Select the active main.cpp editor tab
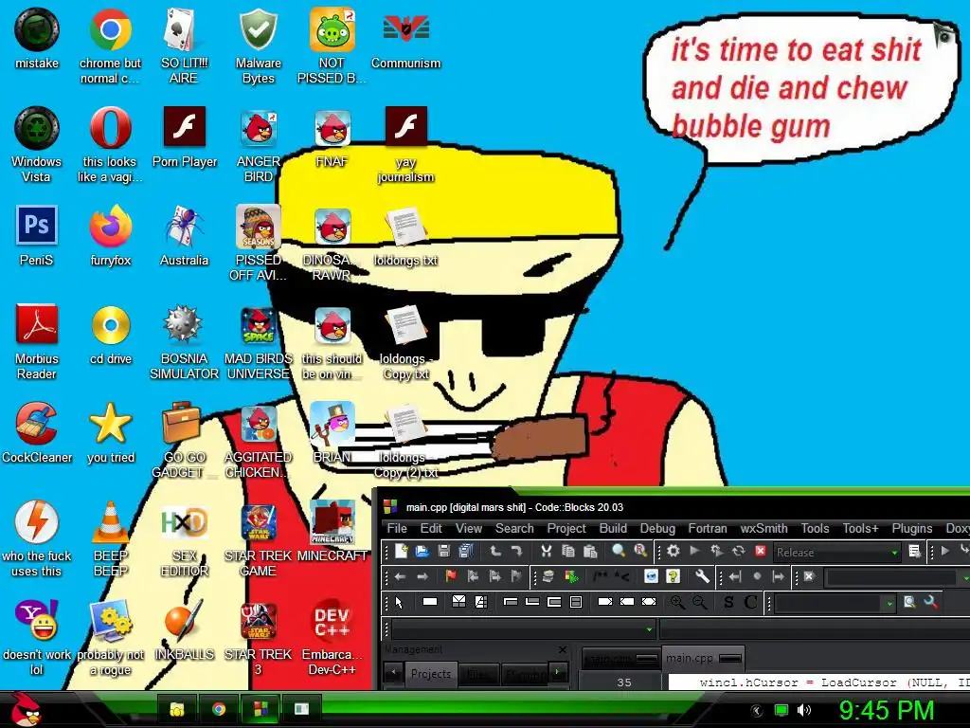The height and width of the screenshot is (728, 970). 704,658
